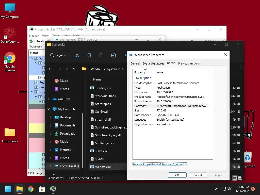Click Remove Properties and Personal Information link
Screen dimensions: 260x195
pos(160,164)
